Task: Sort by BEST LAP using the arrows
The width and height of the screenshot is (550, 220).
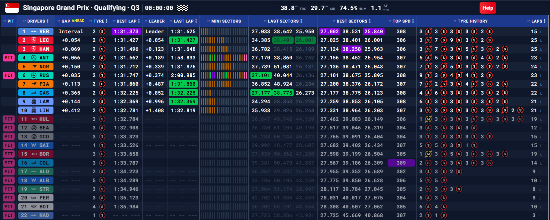Action: 139,21
